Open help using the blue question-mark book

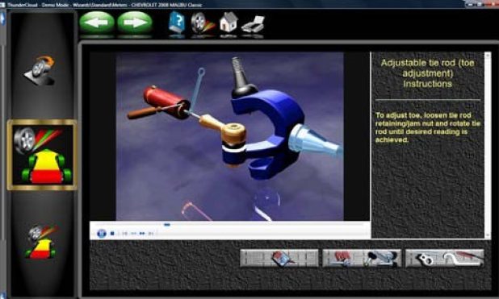178,23
